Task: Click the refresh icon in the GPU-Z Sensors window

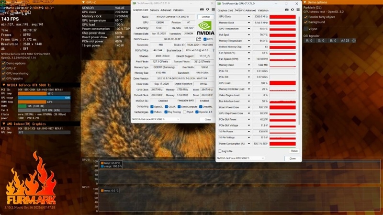Action: pos(293,10)
